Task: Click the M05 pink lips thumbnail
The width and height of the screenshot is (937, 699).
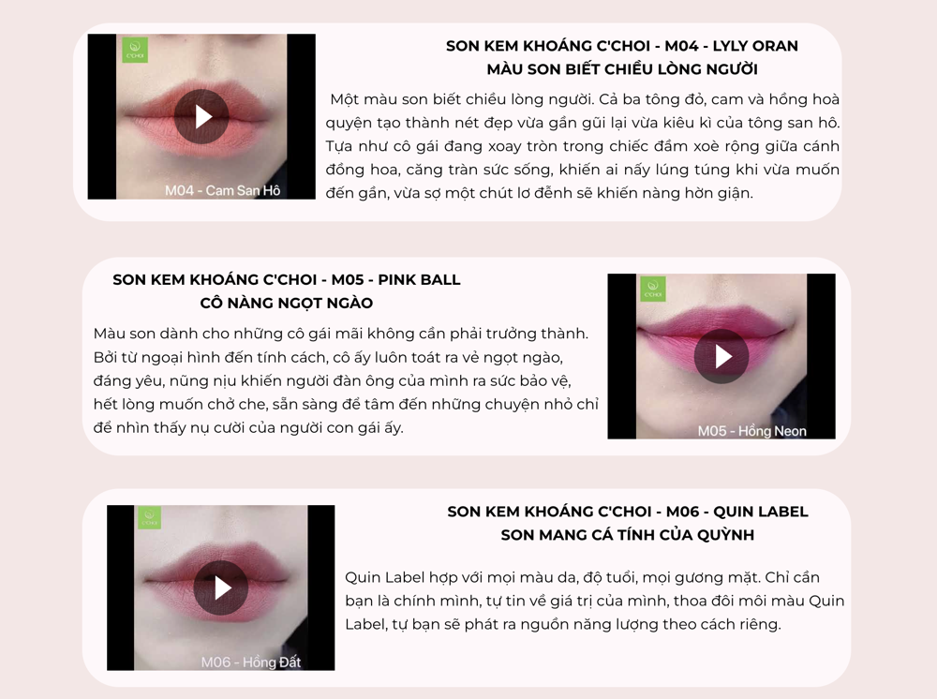Action: point(721,356)
